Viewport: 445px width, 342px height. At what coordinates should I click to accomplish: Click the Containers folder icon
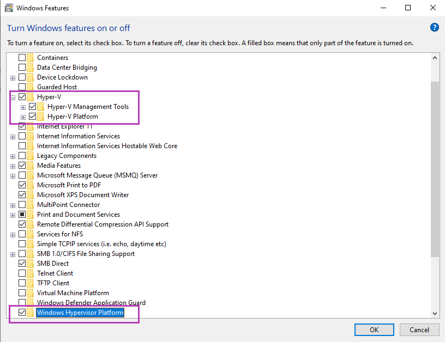[x=30, y=58]
